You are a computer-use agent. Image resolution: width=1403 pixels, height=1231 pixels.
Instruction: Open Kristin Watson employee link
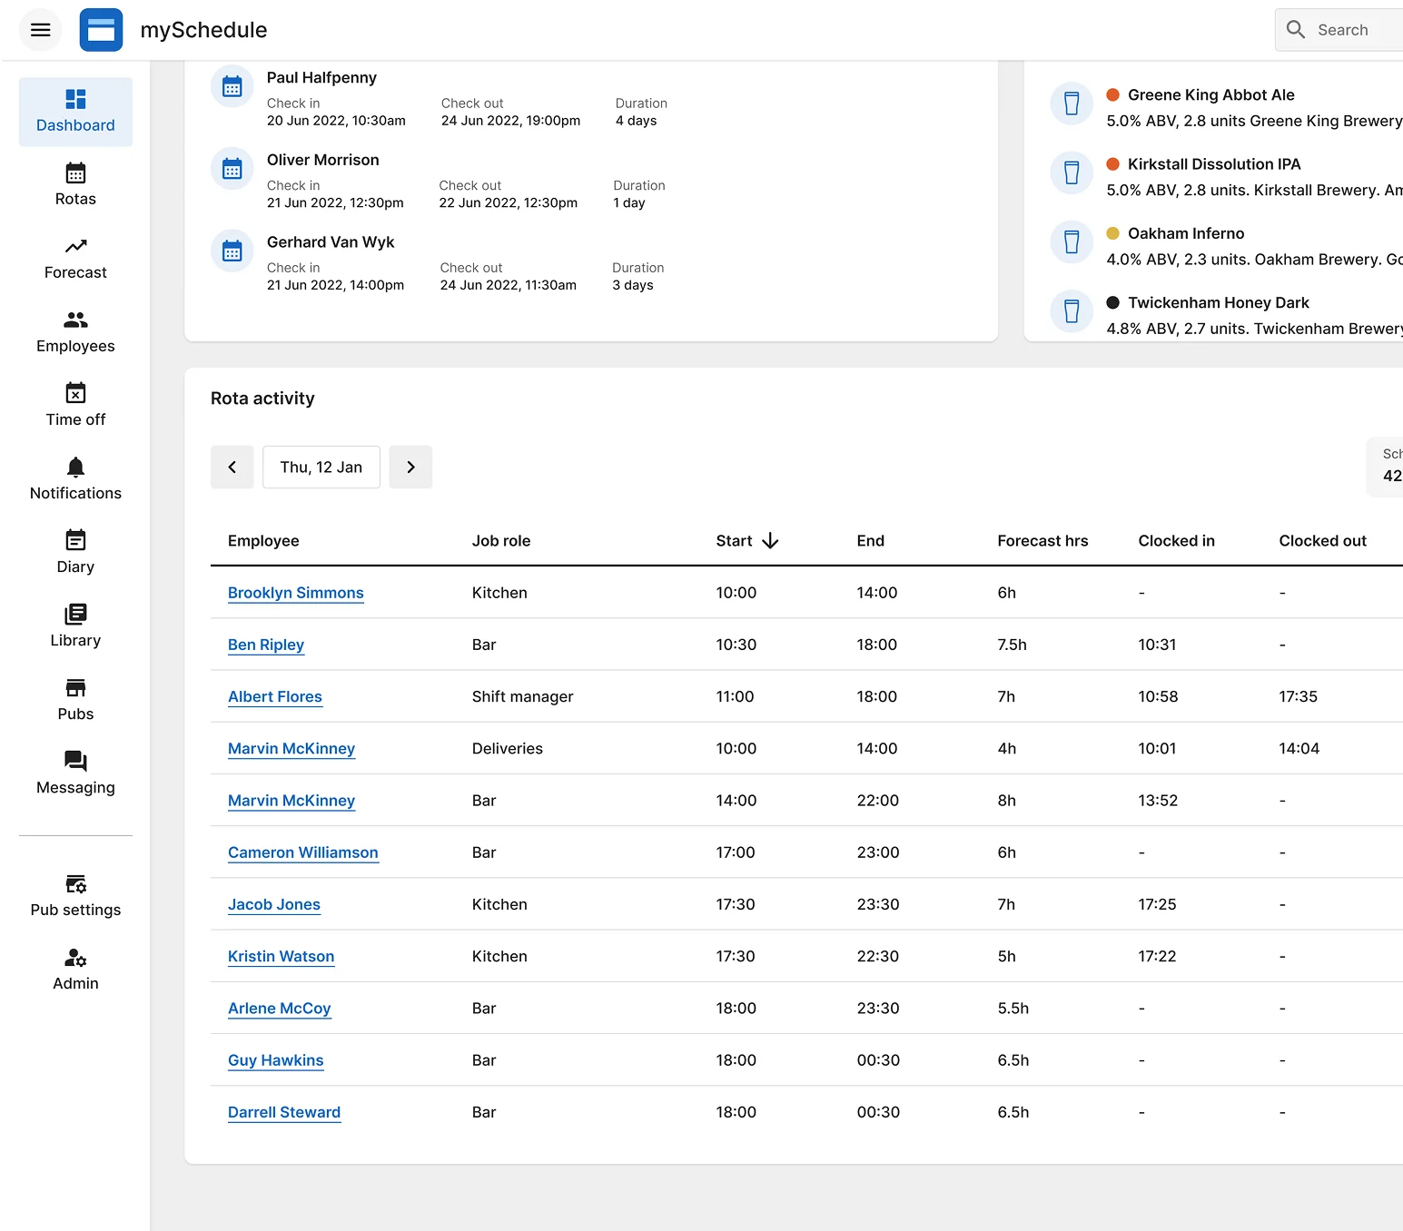click(282, 956)
